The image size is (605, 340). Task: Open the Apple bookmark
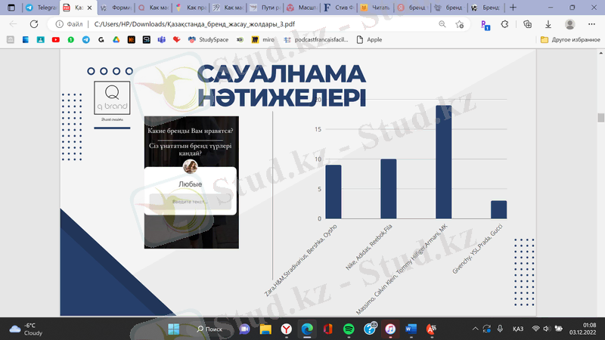[x=369, y=40]
